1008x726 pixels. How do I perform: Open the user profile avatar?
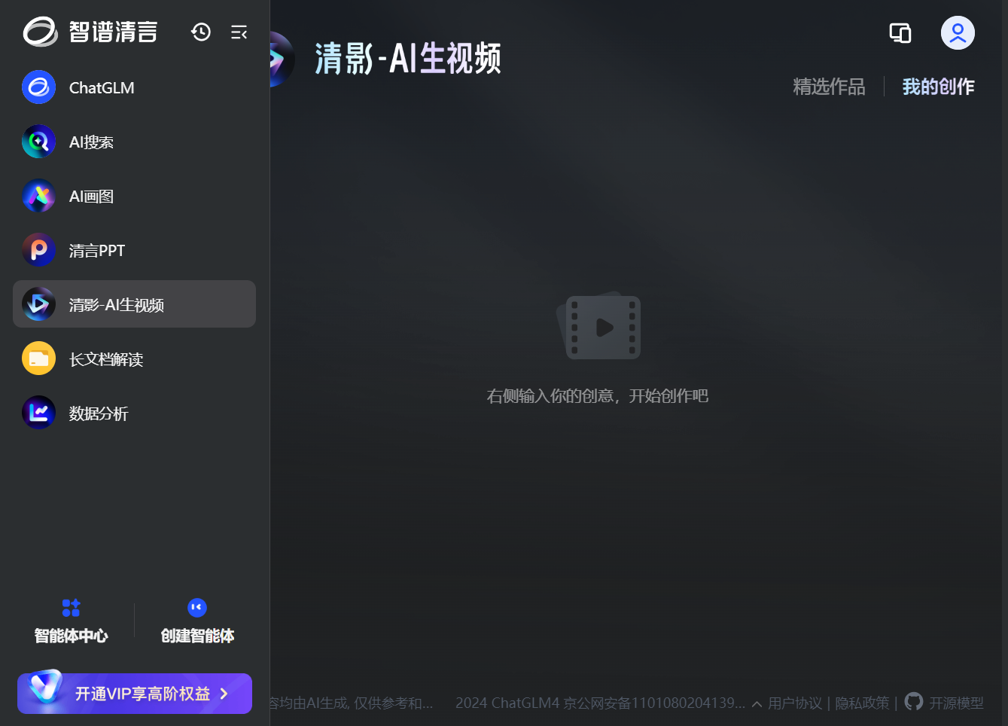click(958, 33)
